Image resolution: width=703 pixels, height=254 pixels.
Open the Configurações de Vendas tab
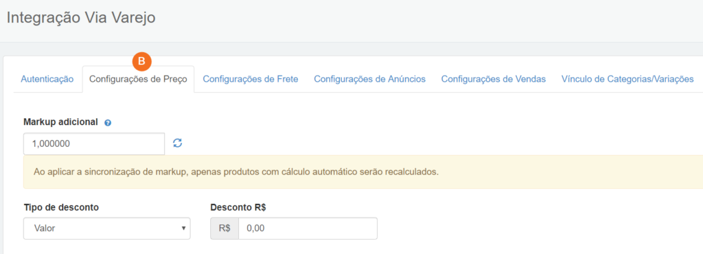(493, 80)
